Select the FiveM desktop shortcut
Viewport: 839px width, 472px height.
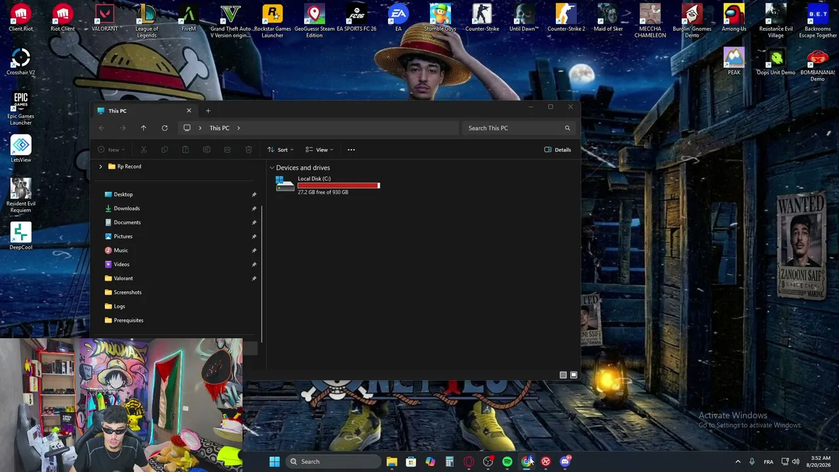189,18
